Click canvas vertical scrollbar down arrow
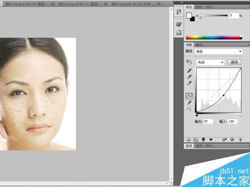This screenshot has width=250, height=187. point(171,179)
